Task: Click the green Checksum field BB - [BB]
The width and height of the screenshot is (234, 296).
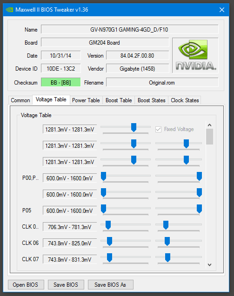Action: click(x=60, y=83)
